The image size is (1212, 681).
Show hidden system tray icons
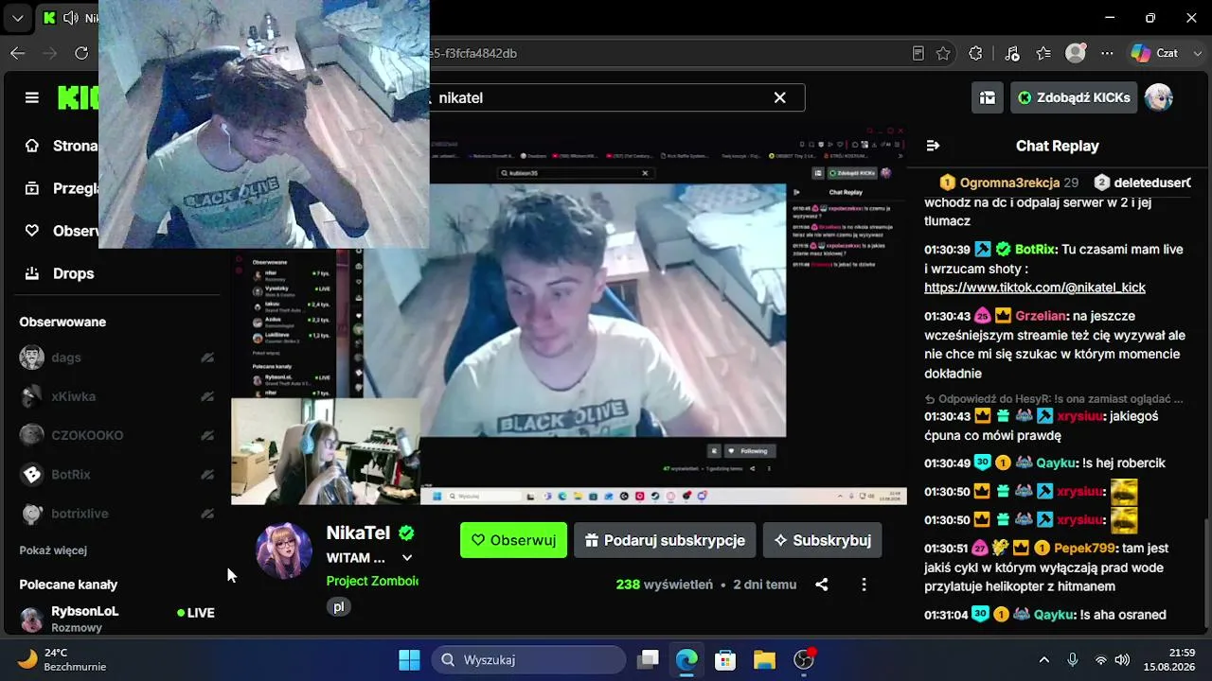[x=1044, y=659]
